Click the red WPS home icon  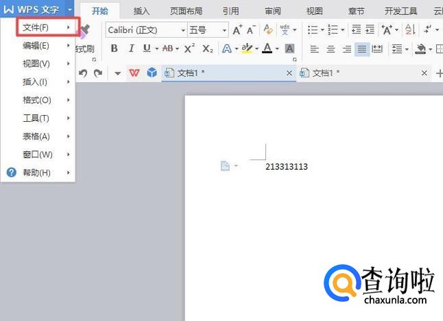(x=134, y=73)
